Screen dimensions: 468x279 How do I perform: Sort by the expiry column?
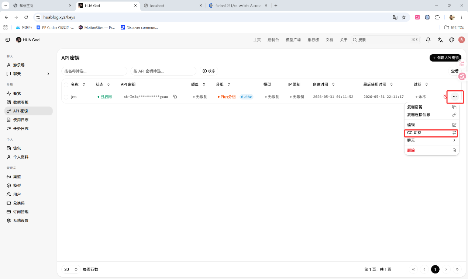421,84
